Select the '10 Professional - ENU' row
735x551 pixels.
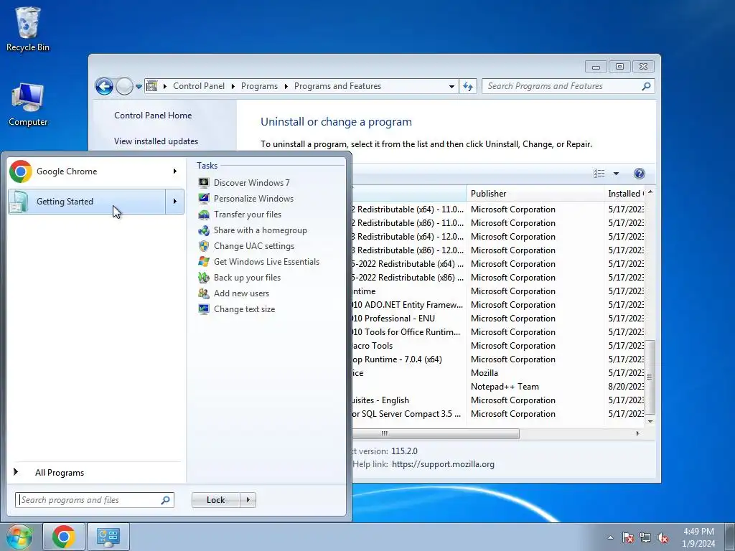[498, 319]
